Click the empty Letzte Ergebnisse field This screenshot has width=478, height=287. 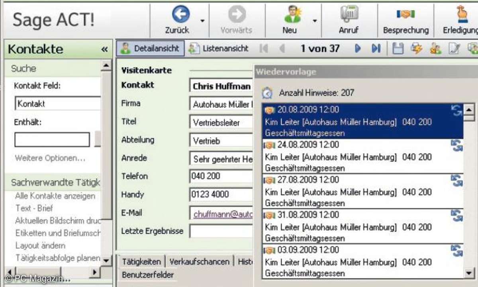coord(221,231)
